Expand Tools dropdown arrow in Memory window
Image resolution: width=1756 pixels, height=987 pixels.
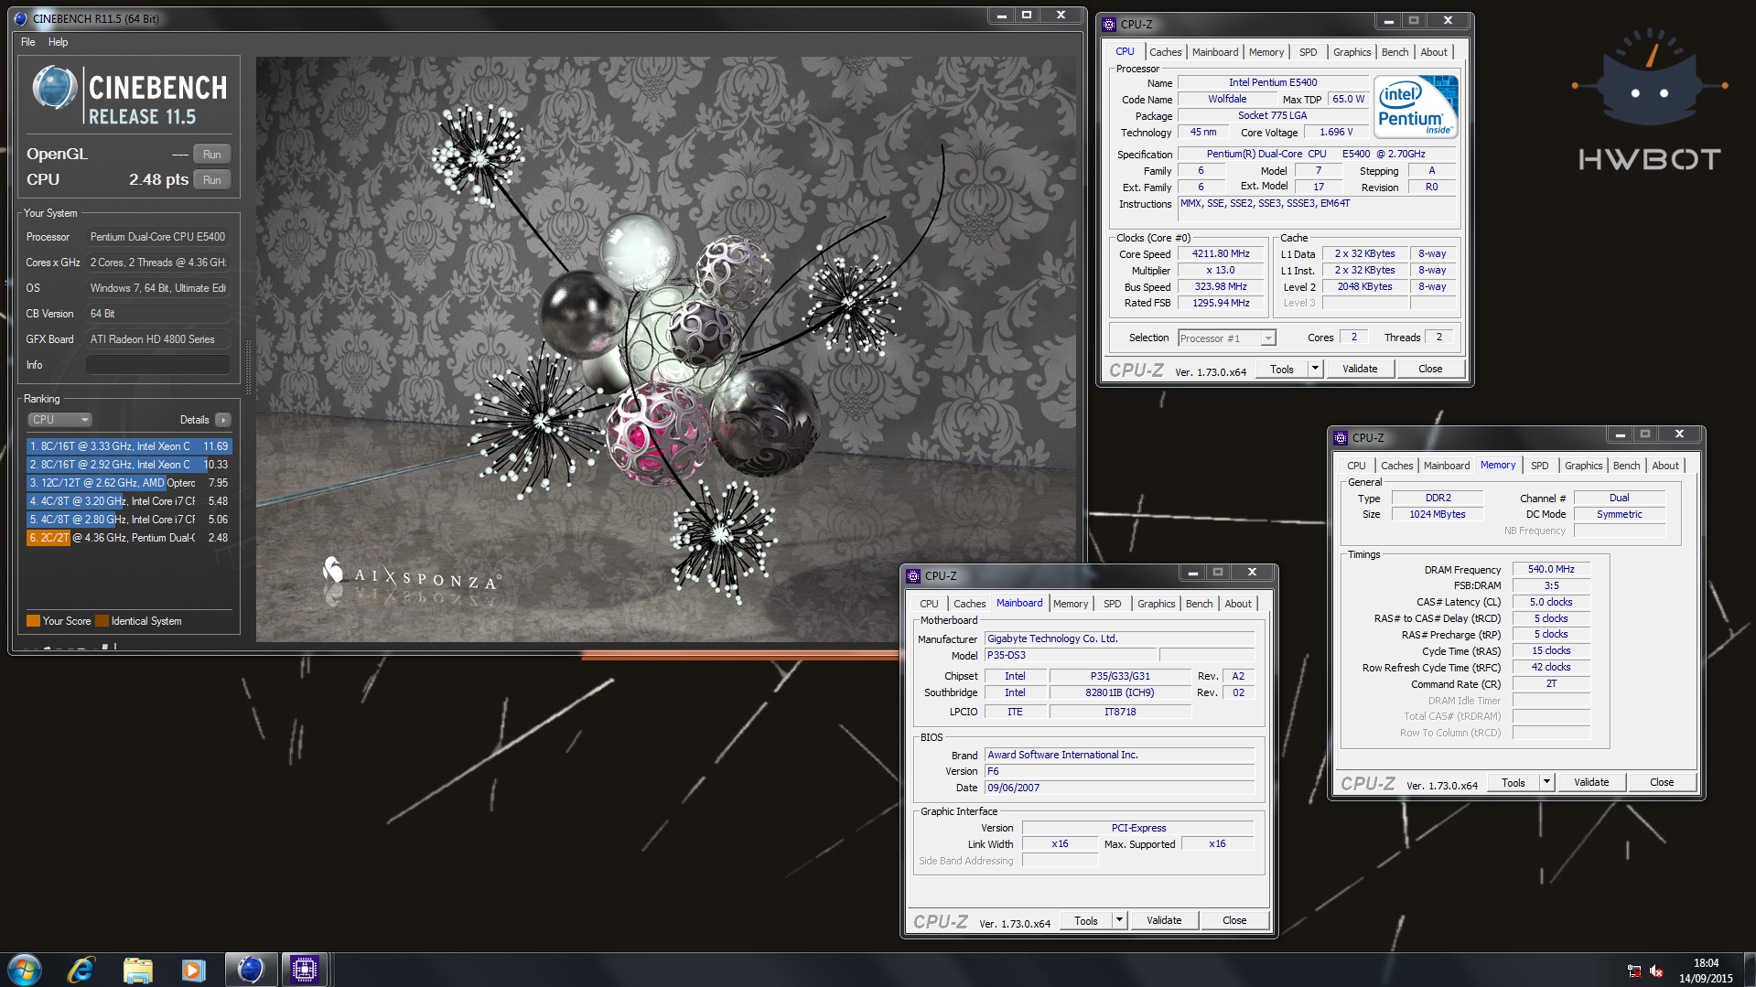1546,782
